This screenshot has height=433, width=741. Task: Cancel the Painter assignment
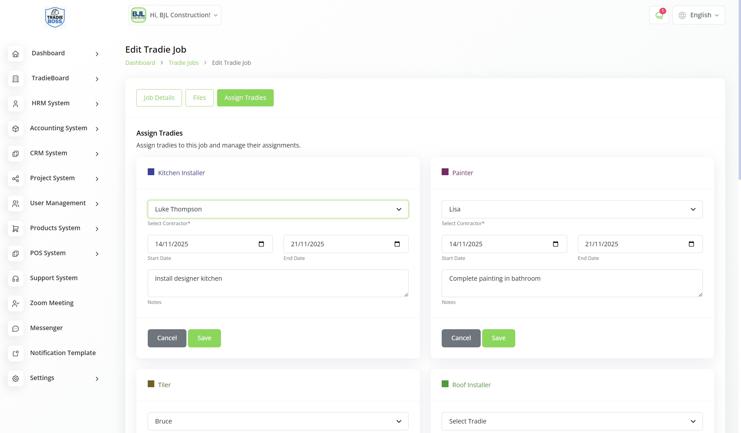461,338
